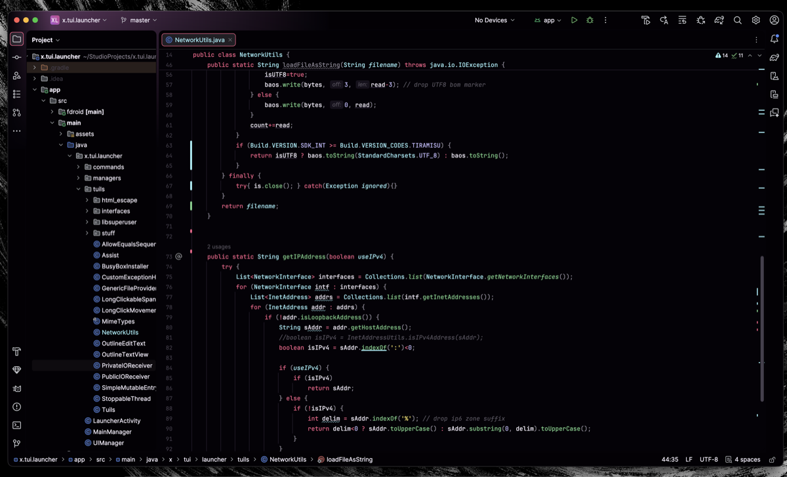Click the Apply Changes toolbar icon
787x477 pixels.
(664, 20)
